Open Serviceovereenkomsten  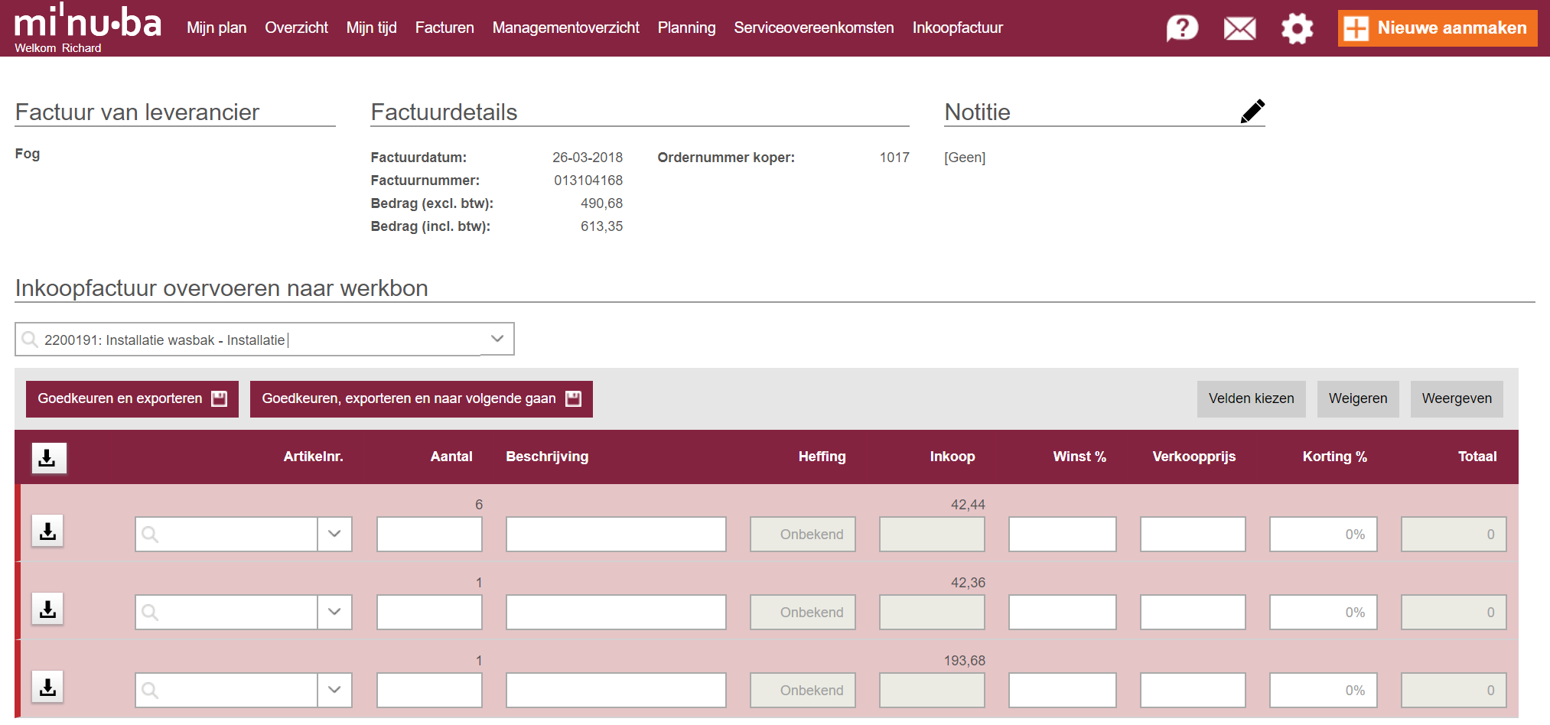tap(813, 28)
